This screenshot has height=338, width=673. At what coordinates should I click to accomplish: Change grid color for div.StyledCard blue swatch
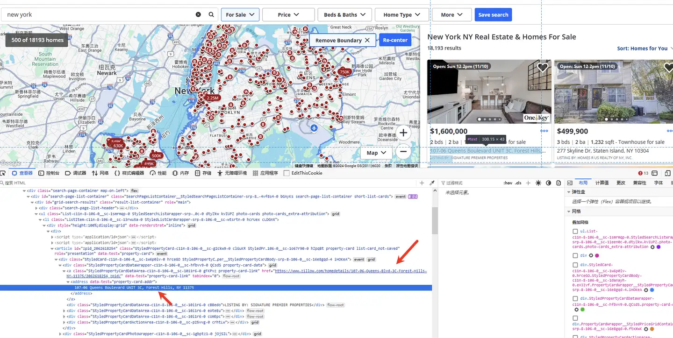click(652, 290)
